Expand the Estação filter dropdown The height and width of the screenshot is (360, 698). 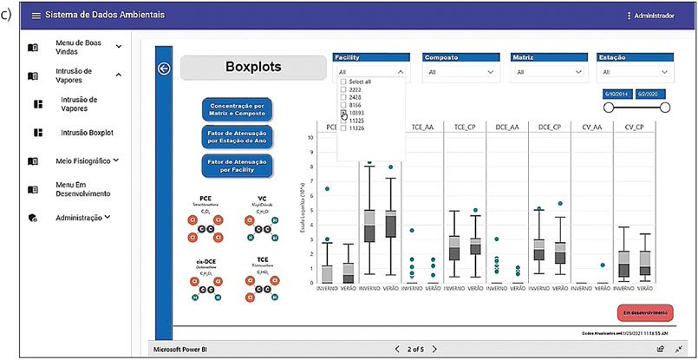(635, 73)
